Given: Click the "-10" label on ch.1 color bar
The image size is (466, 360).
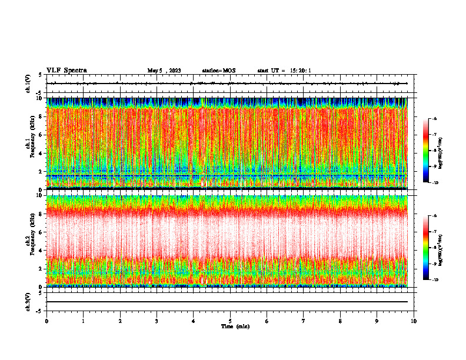Looking at the screenshot, I should 435,183.
